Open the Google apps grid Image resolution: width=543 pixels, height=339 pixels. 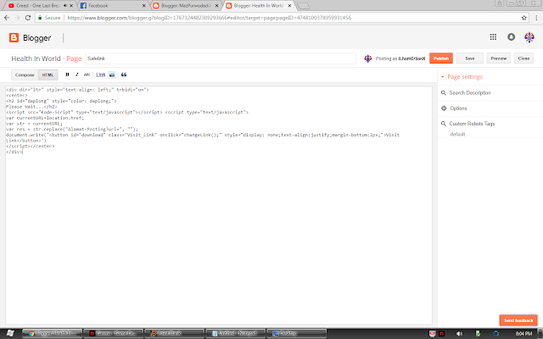click(x=493, y=37)
